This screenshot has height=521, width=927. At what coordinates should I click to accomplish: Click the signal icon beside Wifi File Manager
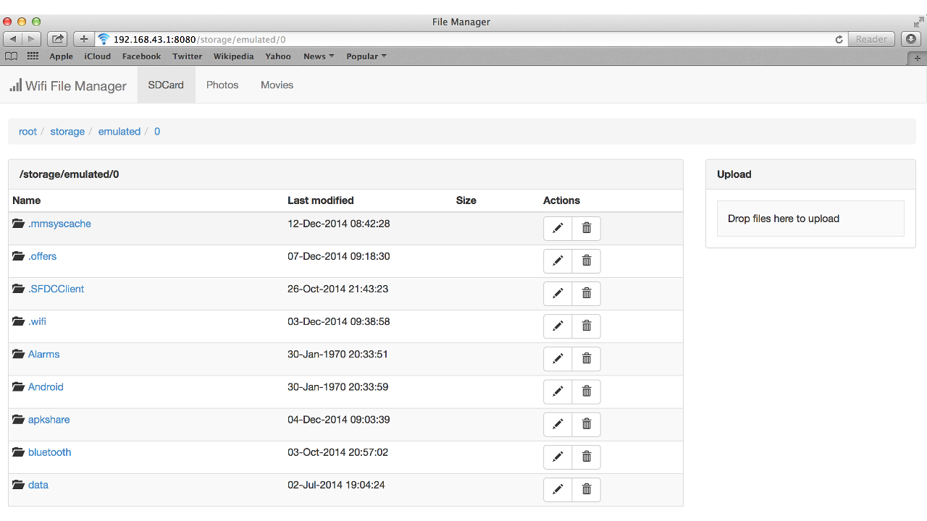pyautogui.click(x=15, y=85)
